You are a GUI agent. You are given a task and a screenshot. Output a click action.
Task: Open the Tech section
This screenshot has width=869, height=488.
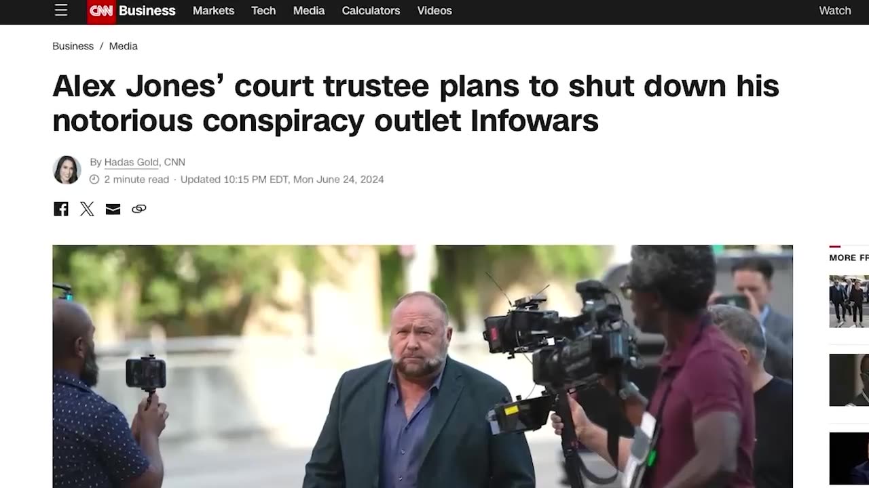click(263, 11)
